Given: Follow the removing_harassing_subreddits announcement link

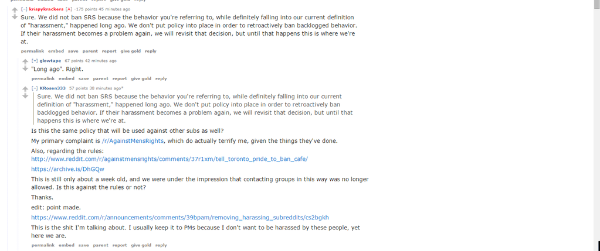Looking at the screenshot, I should [180, 218].
